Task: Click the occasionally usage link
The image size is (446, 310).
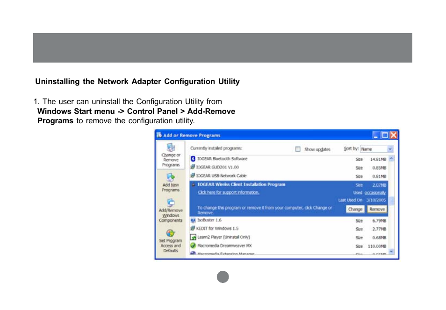Action: point(375,193)
